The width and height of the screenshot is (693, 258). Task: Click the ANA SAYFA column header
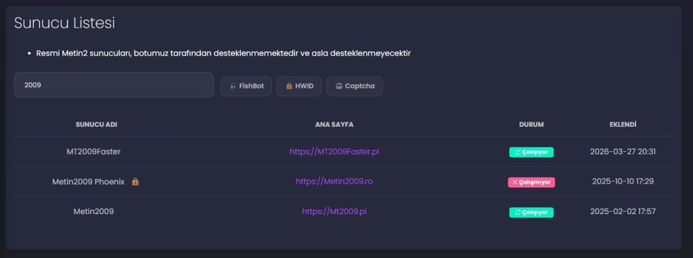[x=334, y=125]
